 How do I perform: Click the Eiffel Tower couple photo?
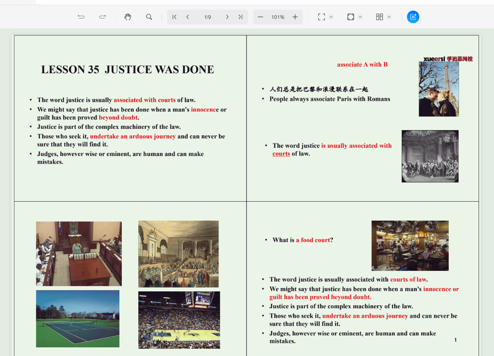click(x=439, y=89)
